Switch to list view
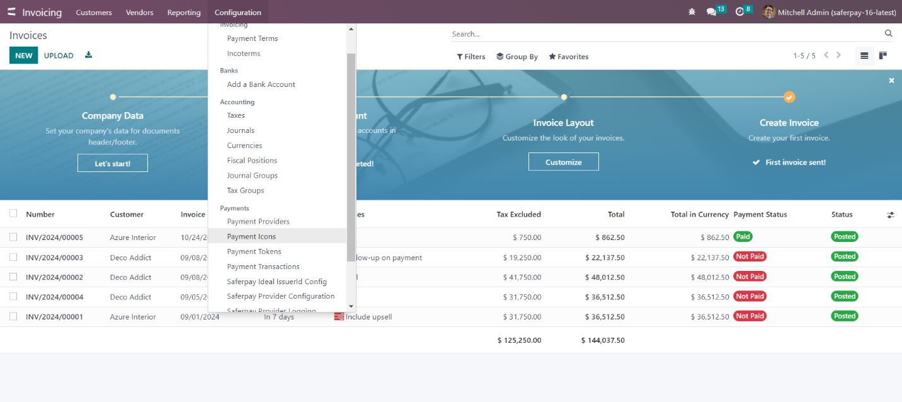902x402 pixels. [864, 55]
